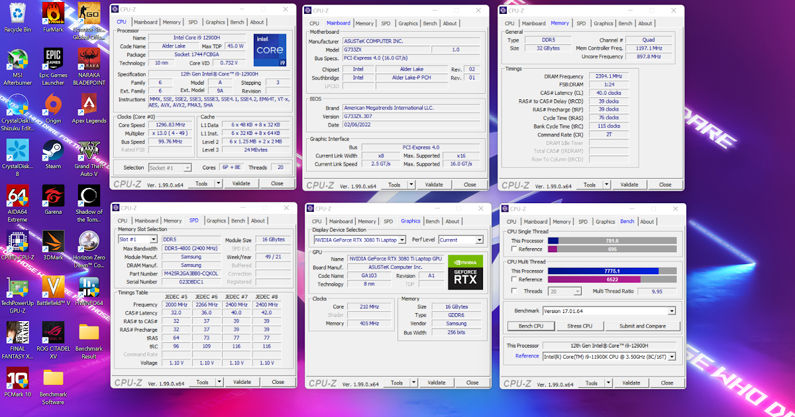
Task: Open CrystalDiskMark 8 desktop icon
Action: click(x=17, y=158)
